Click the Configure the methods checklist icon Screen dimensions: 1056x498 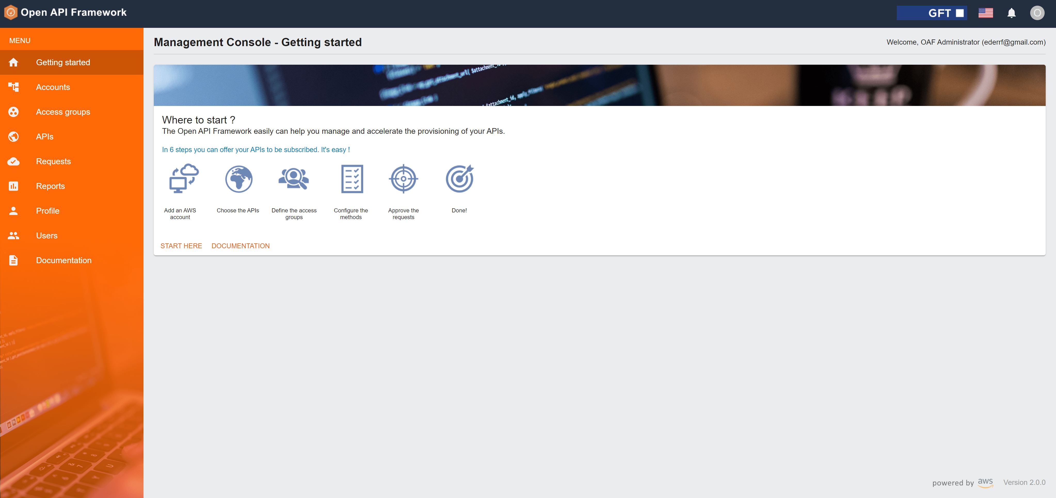point(351,179)
